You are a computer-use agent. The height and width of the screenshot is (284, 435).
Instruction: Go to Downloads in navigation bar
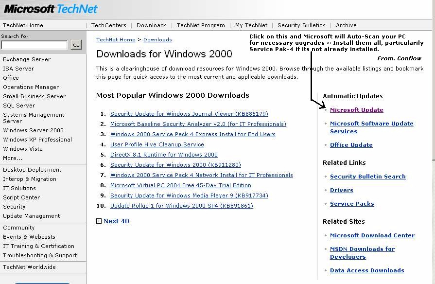click(152, 25)
